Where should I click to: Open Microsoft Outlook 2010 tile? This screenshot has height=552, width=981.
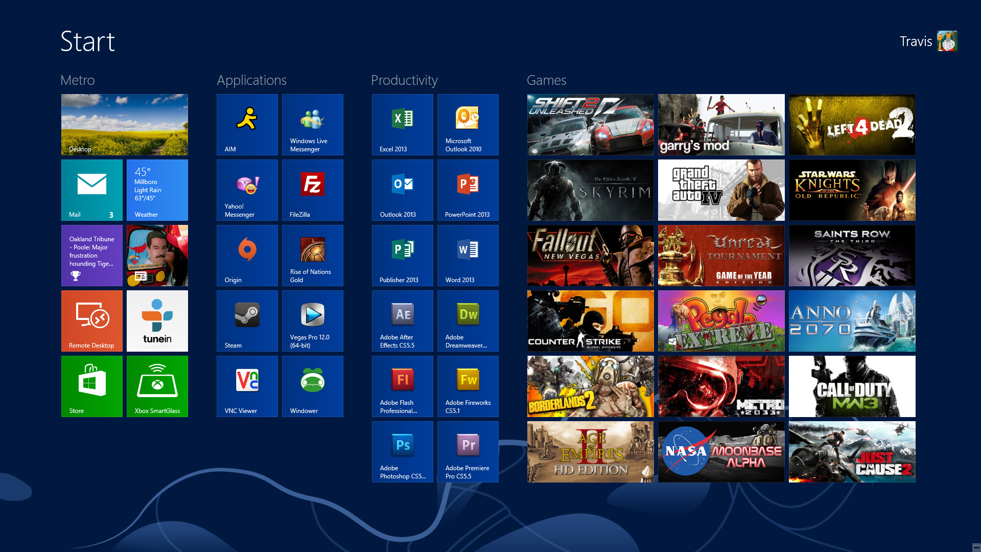click(468, 125)
